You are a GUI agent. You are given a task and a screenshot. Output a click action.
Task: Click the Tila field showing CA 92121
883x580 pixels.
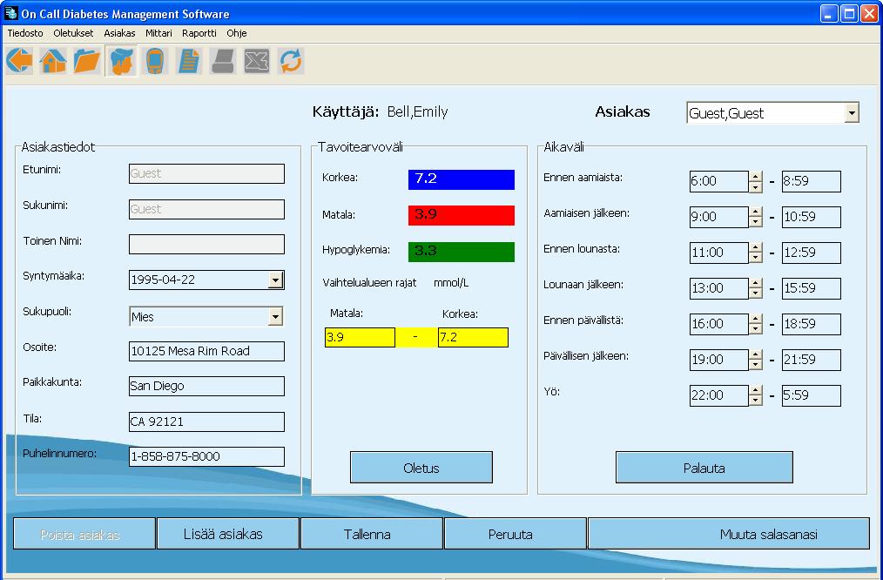(206, 422)
